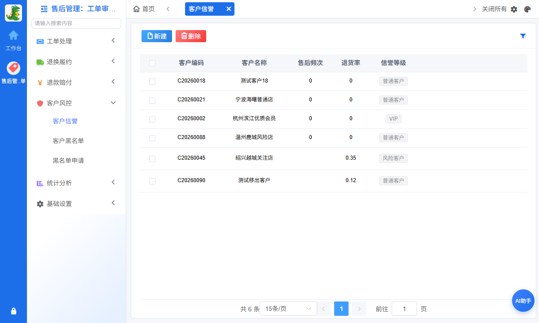The image size is (539, 323).
Task: Open the theme palette icon
Action: (527, 9)
